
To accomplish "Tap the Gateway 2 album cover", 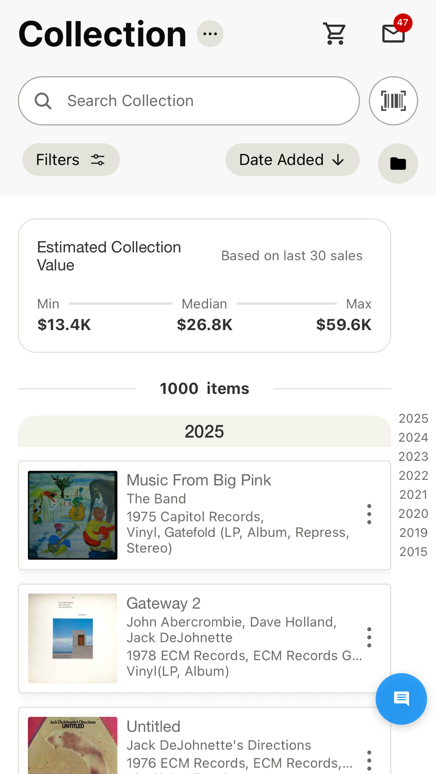I will pyautogui.click(x=73, y=638).
